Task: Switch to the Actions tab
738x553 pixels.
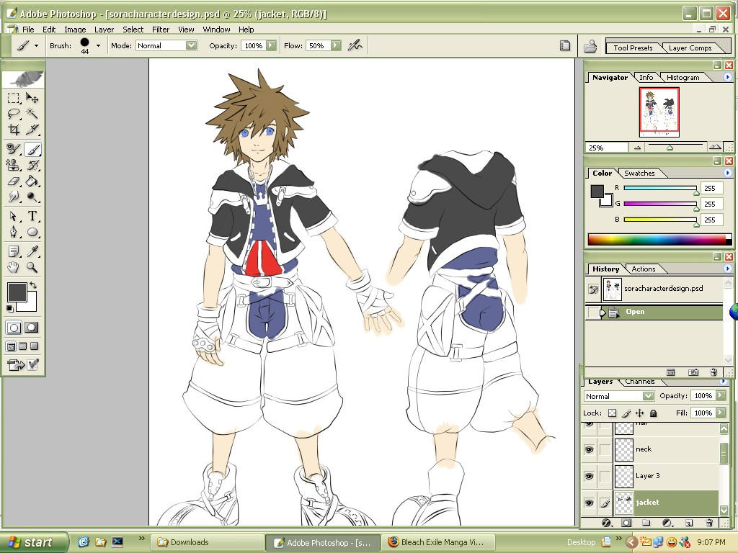Action: [644, 269]
